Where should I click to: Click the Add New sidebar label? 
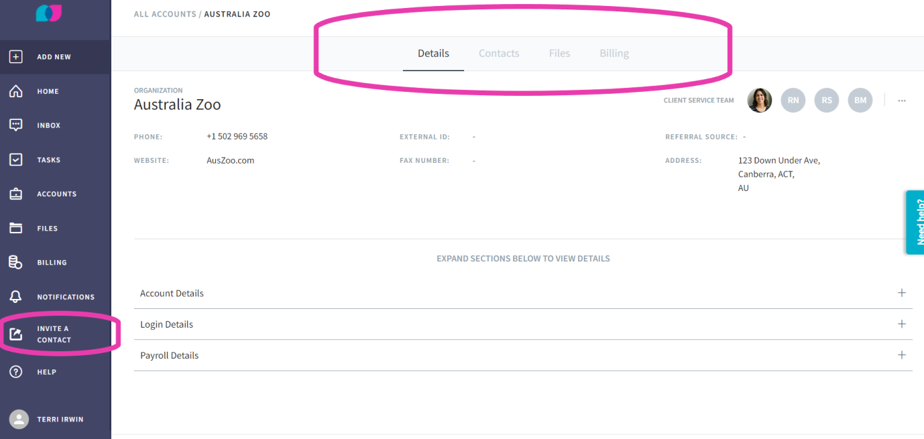coord(54,57)
